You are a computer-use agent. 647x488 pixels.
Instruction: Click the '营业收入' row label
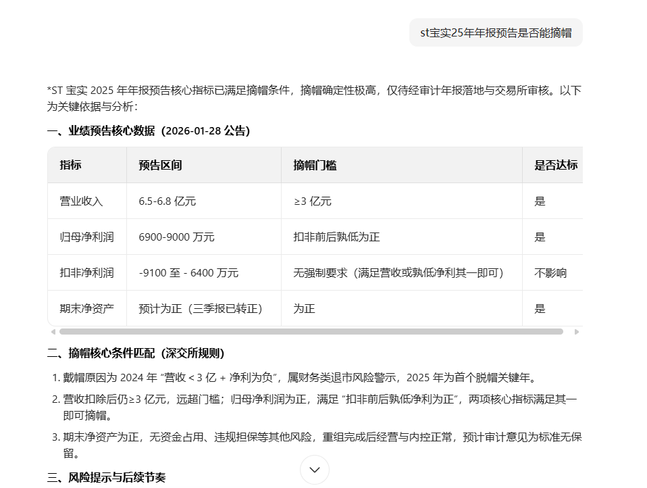coord(81,201)
